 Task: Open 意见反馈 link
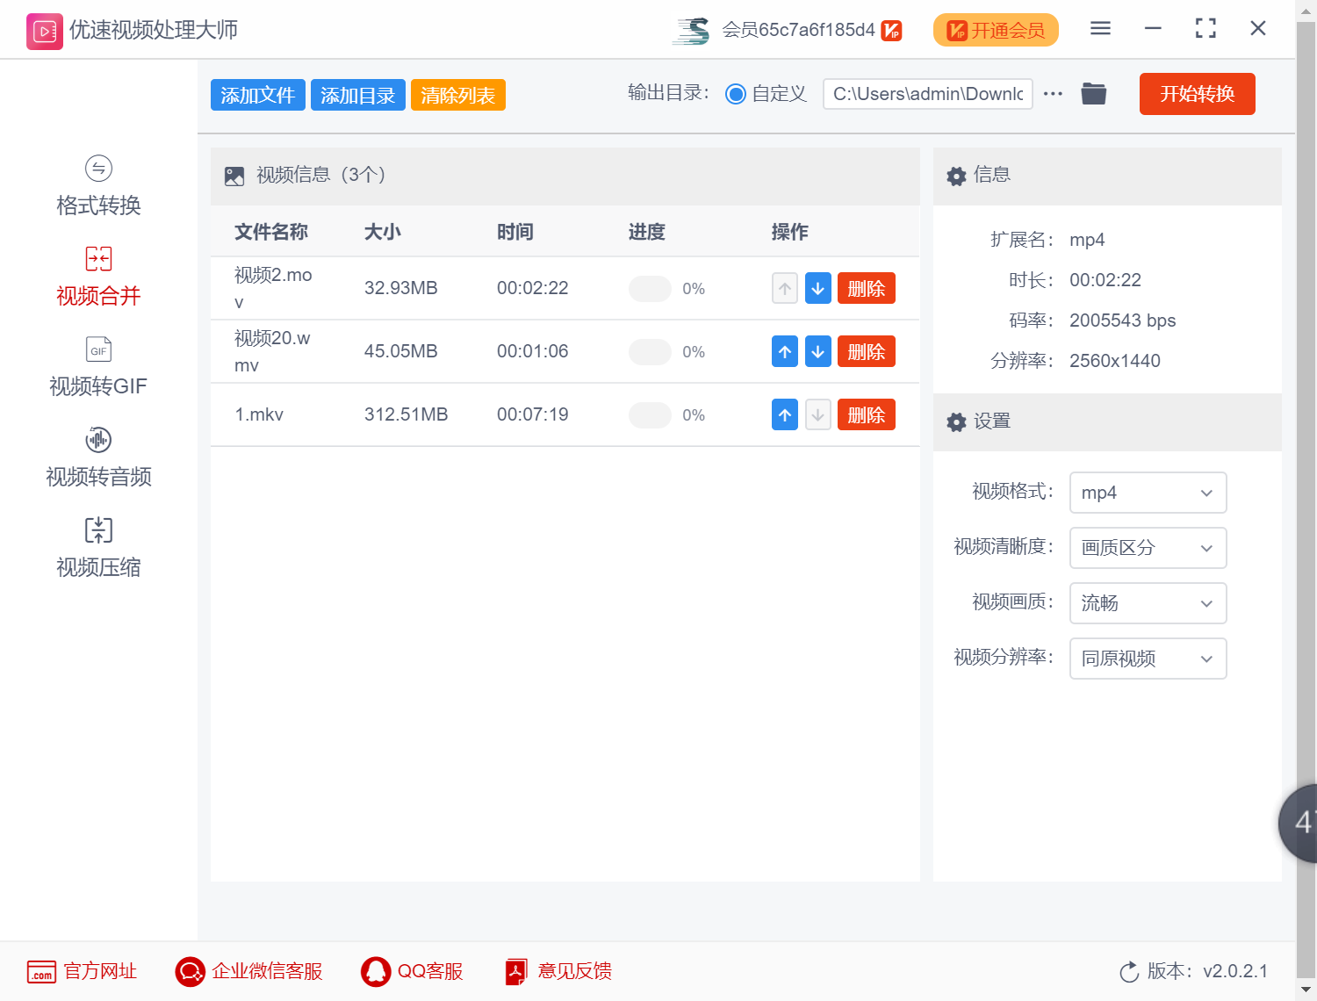point(558,971)
